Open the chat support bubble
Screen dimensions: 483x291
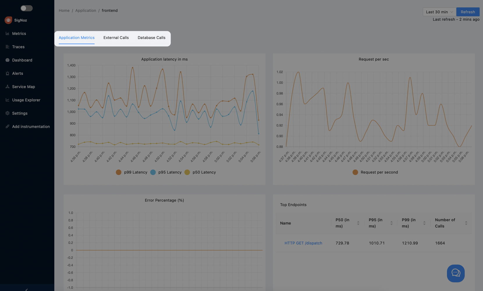456,273
